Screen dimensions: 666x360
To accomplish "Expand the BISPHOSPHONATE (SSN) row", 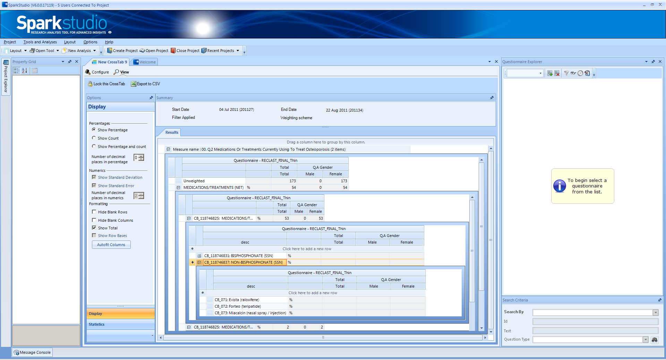I will click(x=199, y=256).
